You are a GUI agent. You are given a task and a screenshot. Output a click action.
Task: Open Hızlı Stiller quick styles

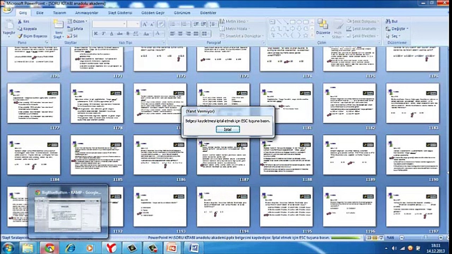[337, 29]
